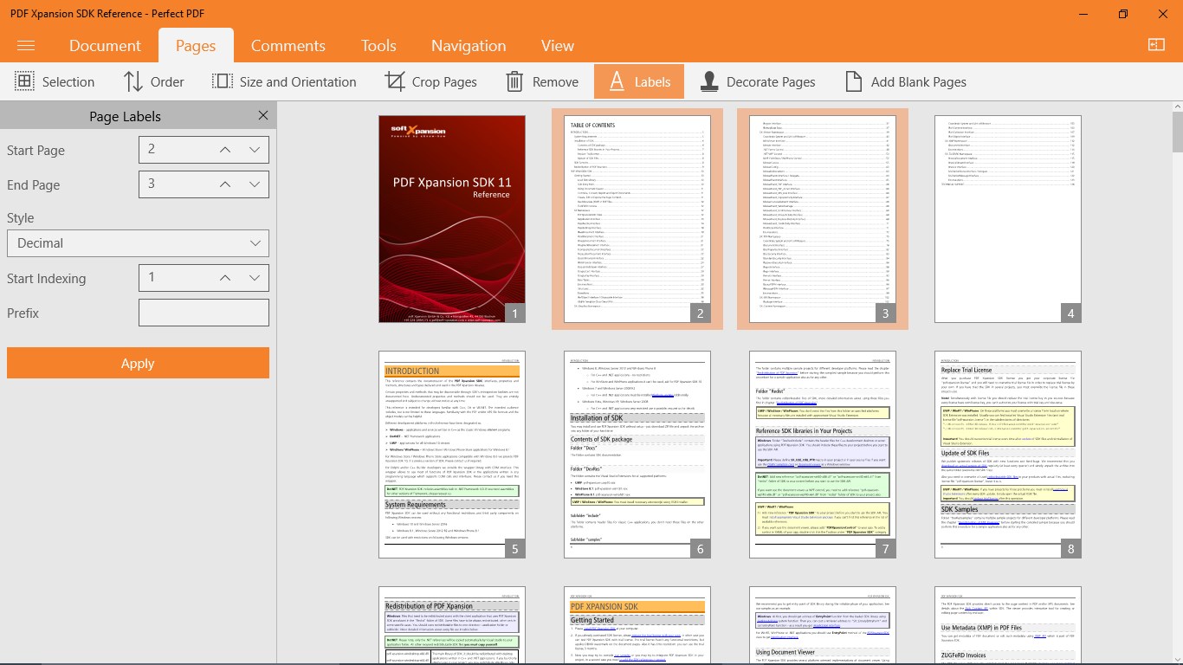The image size is (1183, 665).
Task: Activate the Selection tool
Action: pos(55,81)
